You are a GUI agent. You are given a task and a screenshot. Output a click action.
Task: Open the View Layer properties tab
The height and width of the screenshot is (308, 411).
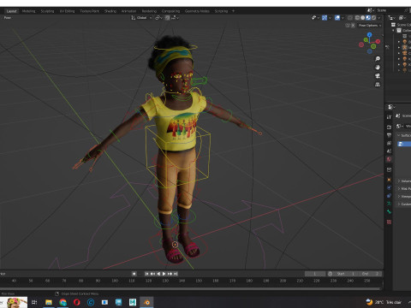[x=389, y=143]
